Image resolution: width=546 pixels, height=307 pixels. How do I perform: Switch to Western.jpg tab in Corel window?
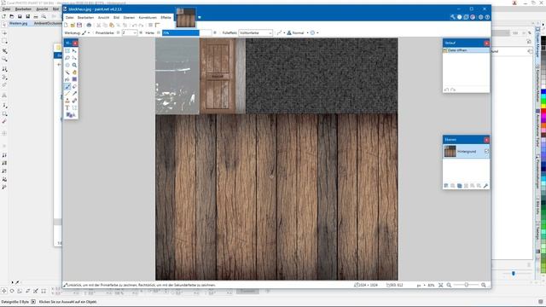[18, 23]
